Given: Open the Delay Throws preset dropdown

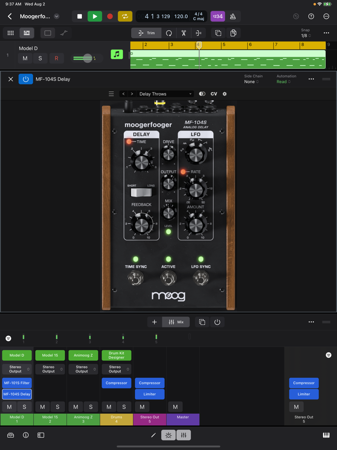Looking at the screenshot, I should [165, 94].
